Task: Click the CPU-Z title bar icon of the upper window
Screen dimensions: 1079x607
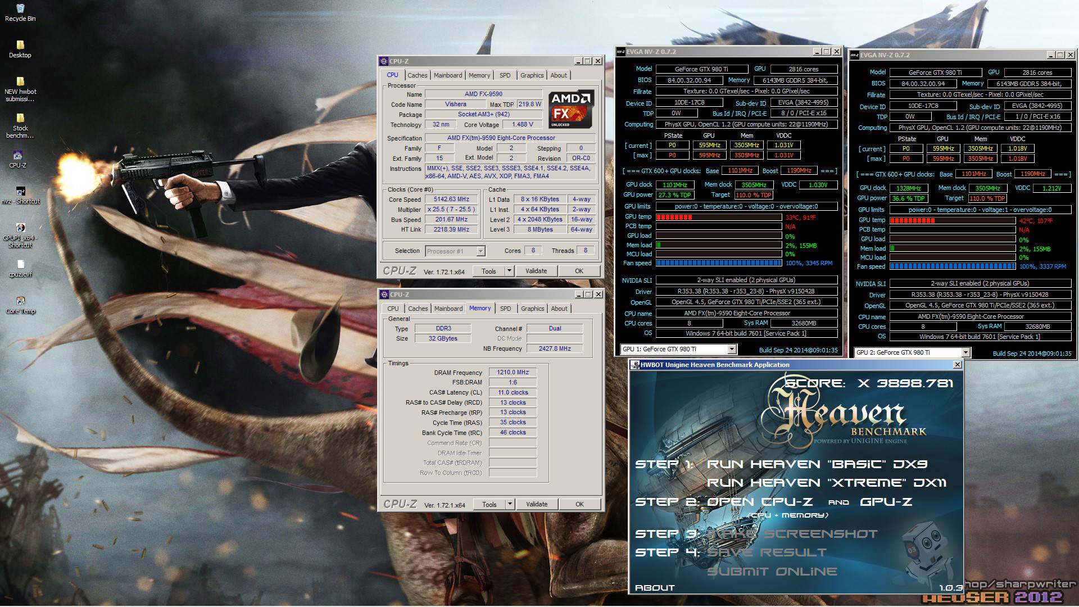Action: pos(384,61)
